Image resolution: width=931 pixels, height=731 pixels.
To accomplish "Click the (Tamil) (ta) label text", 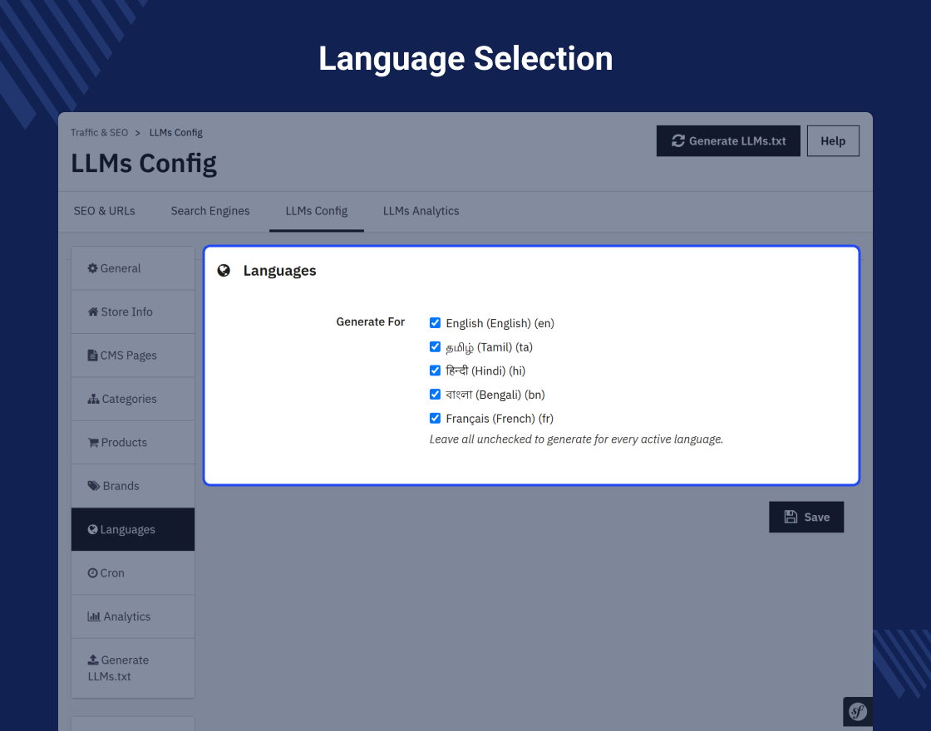I will point(505,347).
